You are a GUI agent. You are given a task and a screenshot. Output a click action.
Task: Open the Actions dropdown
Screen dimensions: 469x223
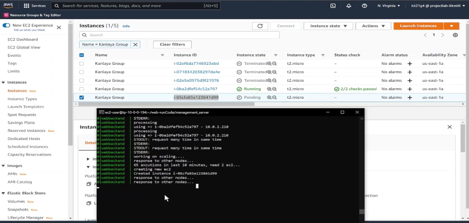373,26
